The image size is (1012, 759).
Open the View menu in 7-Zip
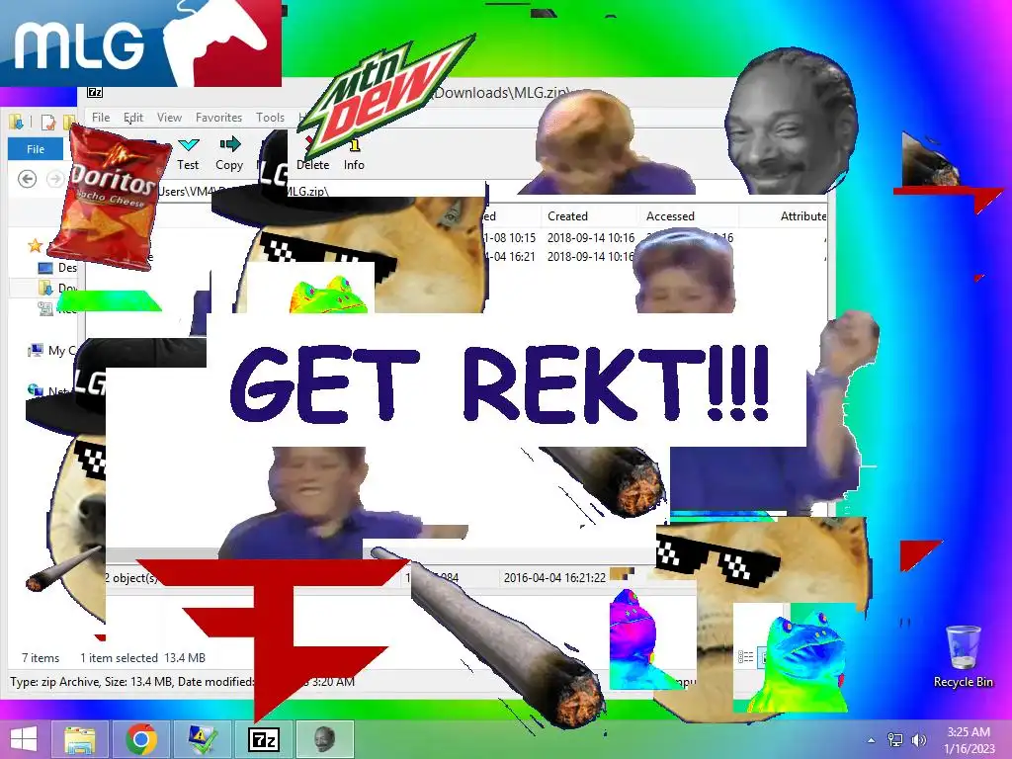coord(169,118)
